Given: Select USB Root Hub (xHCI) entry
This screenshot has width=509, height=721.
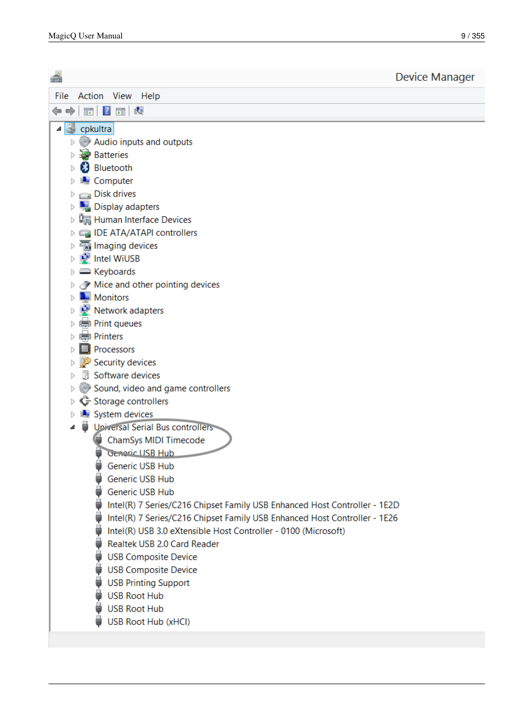Looking at the screenshot, I should click(x=149, y=622).
